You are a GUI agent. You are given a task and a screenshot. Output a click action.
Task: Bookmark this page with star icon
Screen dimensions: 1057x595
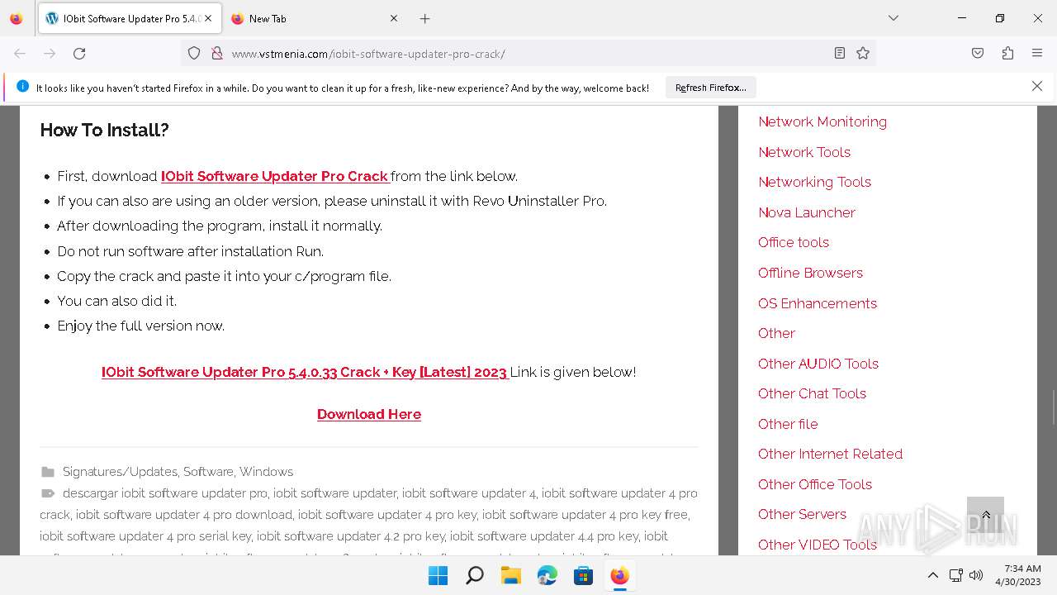[863, 53]
